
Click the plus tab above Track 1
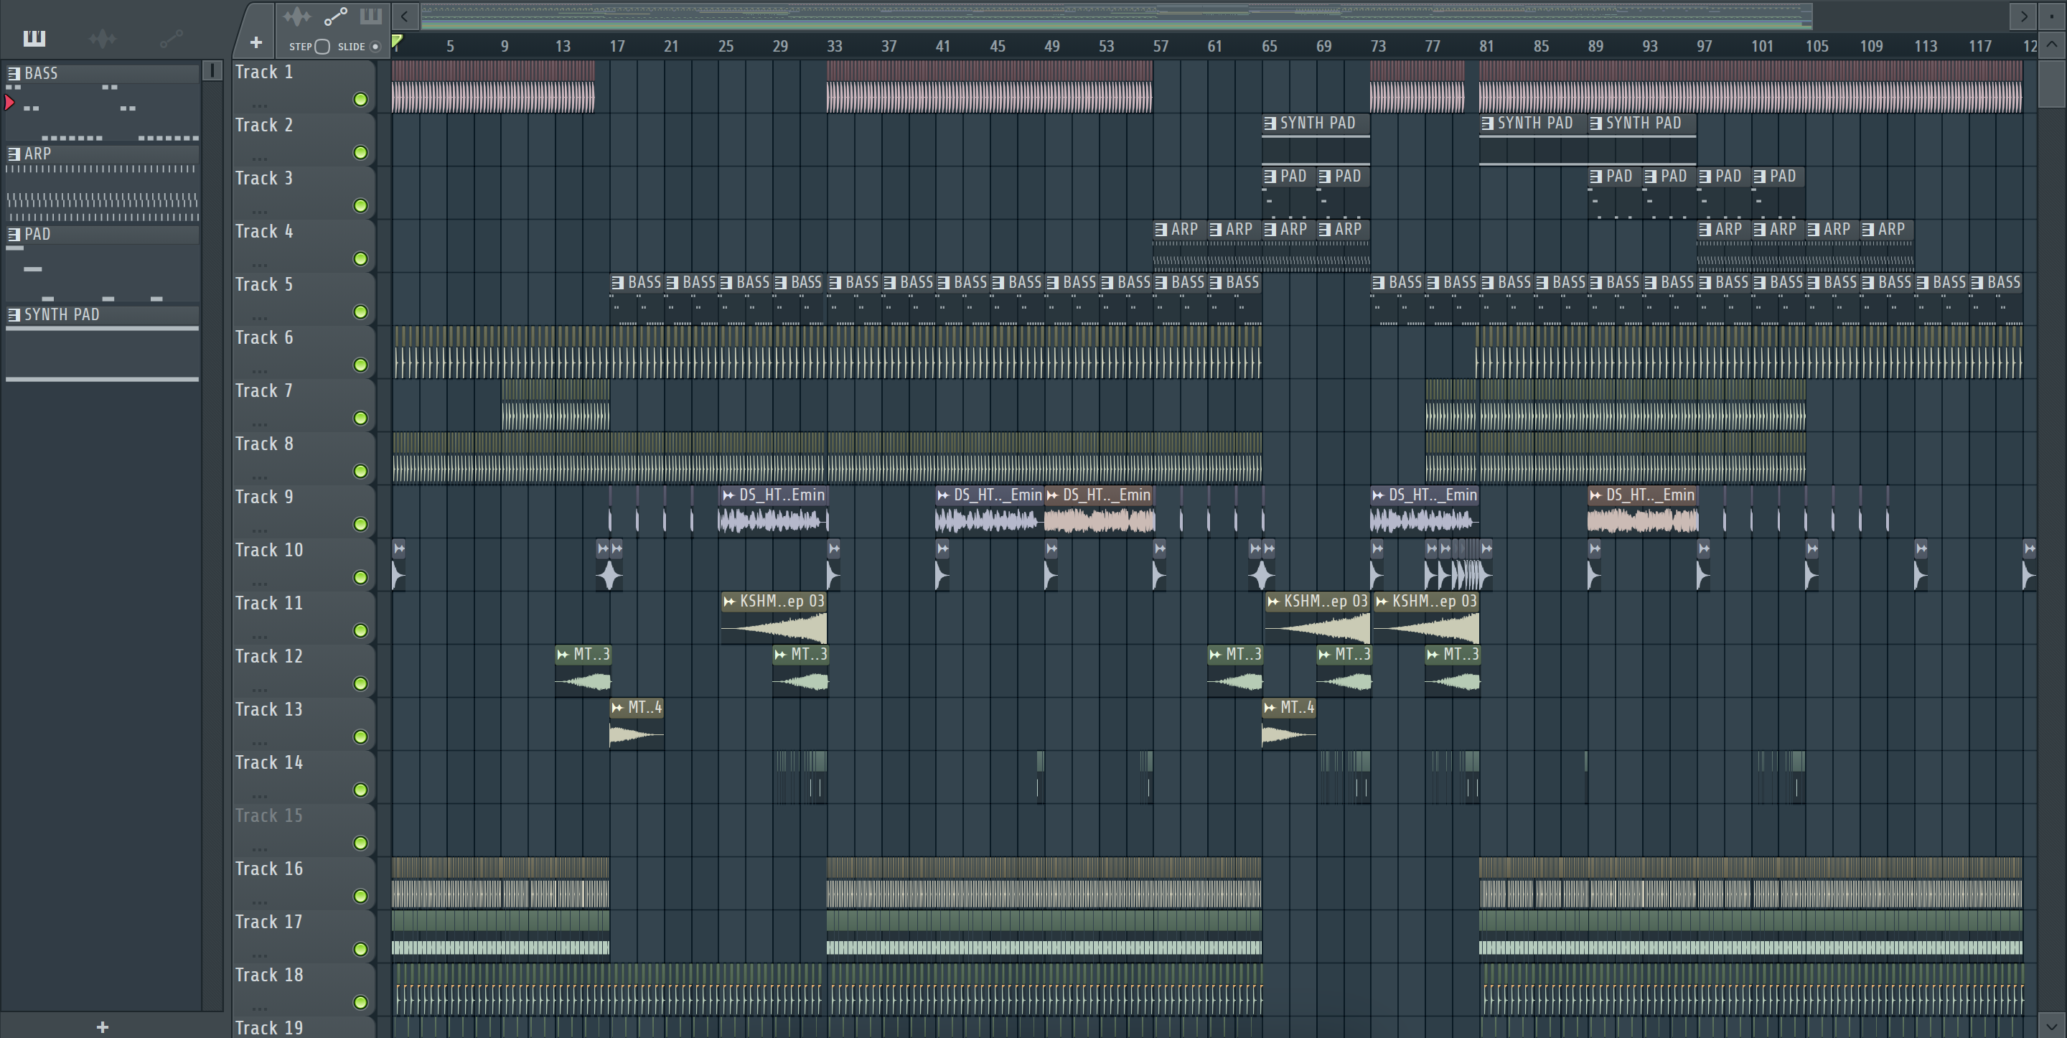[x=256, y=42]
